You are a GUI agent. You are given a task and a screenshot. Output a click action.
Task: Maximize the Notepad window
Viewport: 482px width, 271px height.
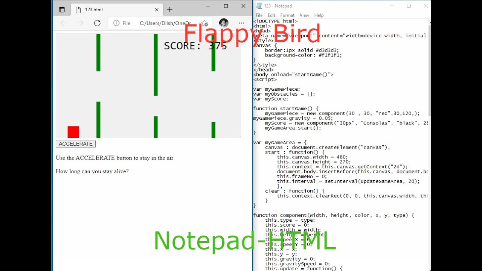pyautogui.click(x=409, y=6)
